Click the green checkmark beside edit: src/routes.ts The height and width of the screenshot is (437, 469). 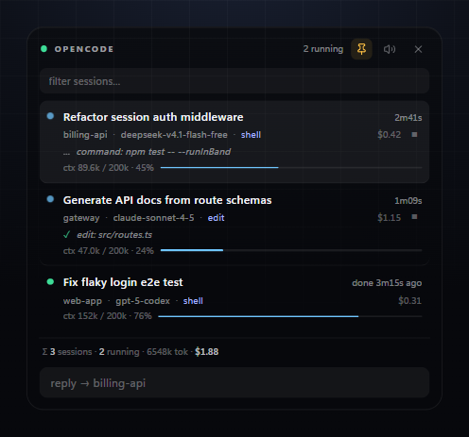[x=66, y=235]
